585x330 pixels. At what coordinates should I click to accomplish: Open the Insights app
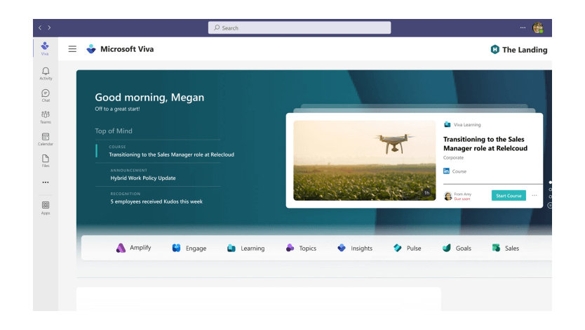pos(355,249)
